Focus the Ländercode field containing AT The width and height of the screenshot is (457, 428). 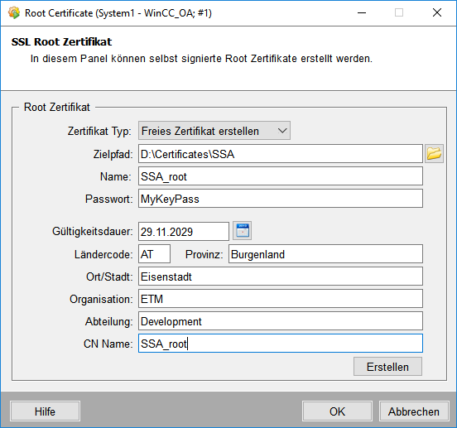154,254
